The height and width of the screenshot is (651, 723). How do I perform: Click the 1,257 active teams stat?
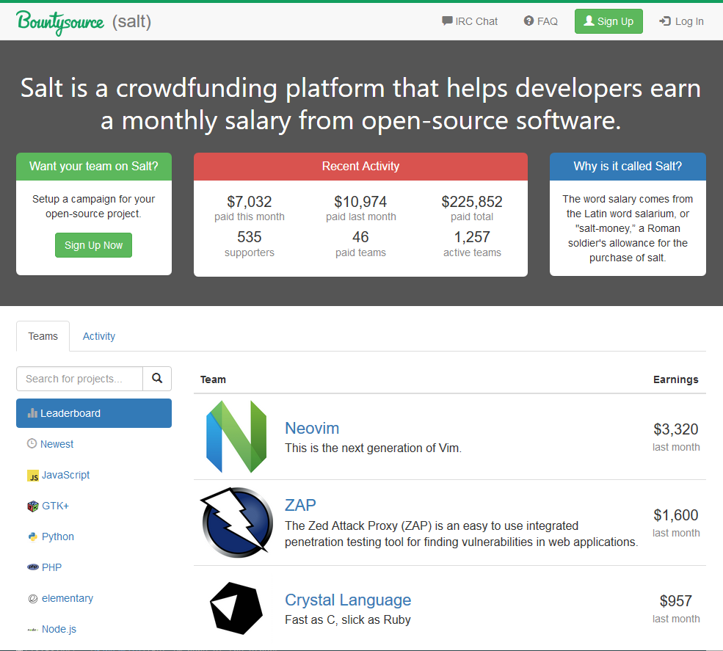(x=472, y=244)
